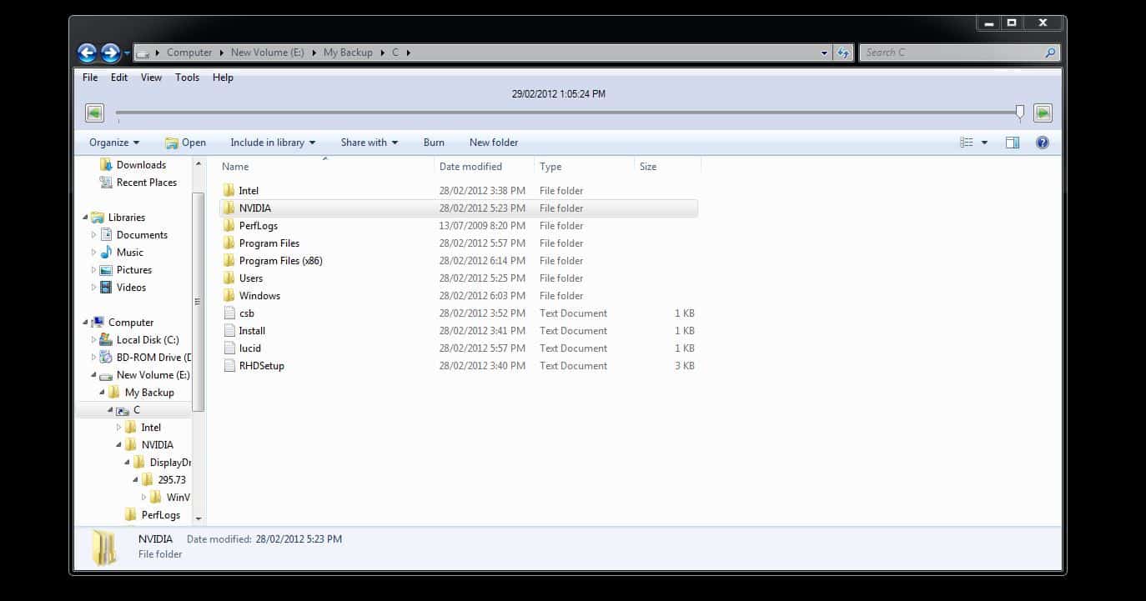Screen dimensions: 1146x601
Task: Step to the previous backup snapshot with the left arrow
Action: pos(94,113)
